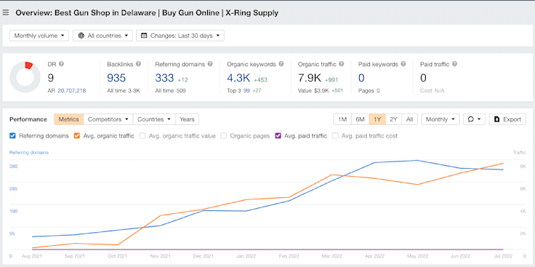
Task: Open the All countries dropdown
Action: pos(102,36)
